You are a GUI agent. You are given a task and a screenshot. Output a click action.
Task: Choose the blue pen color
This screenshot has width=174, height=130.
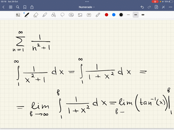click(114, 15)
